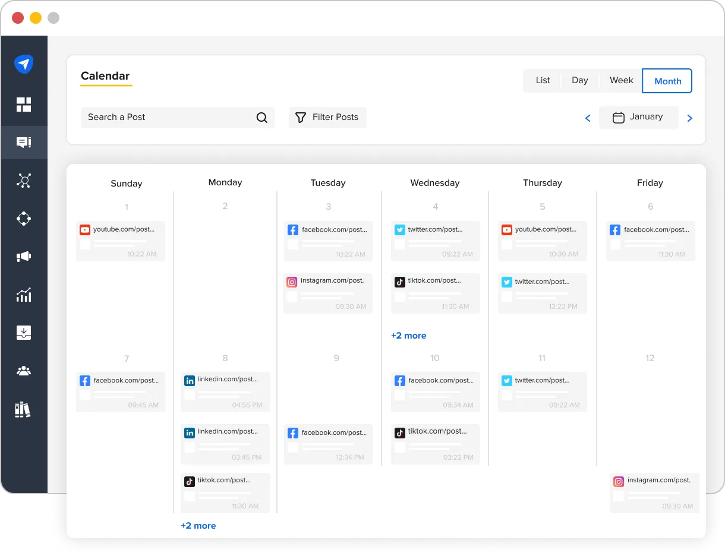Screen dimensions: 725x556
Task: Open the tiktok.com post on January 10
Action: pos(436,444)
